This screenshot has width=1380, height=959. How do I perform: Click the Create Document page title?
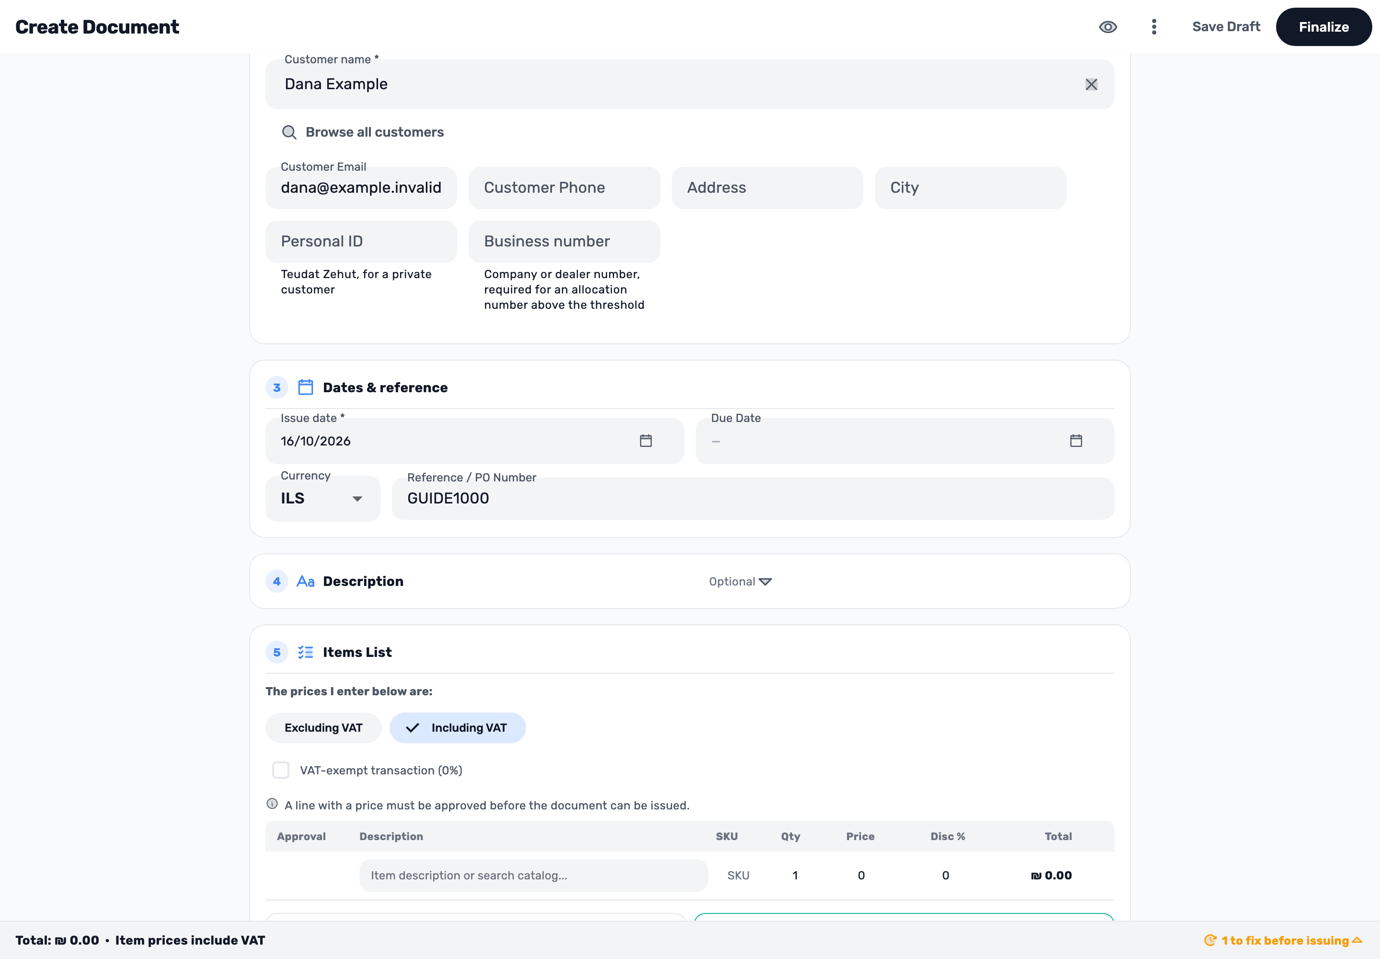97,27
